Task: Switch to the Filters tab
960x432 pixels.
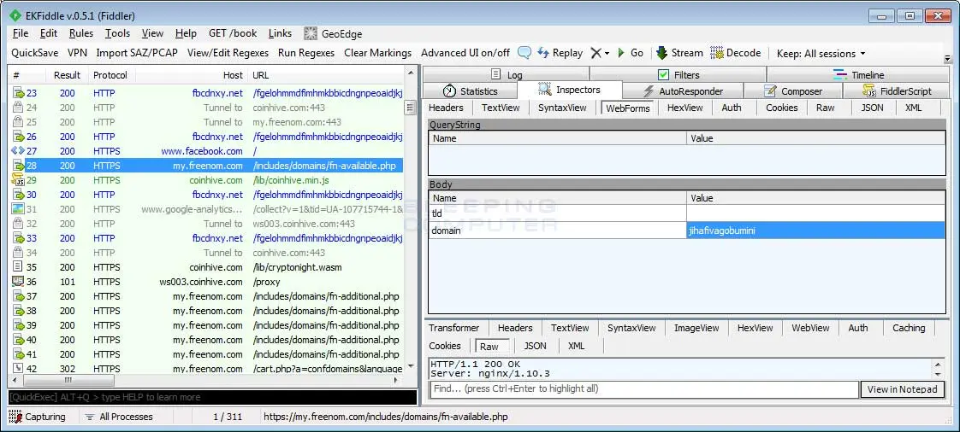Action: tap(678, 74)
